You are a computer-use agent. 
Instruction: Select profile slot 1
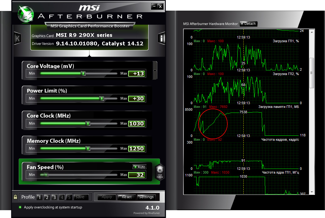[39, 197]
